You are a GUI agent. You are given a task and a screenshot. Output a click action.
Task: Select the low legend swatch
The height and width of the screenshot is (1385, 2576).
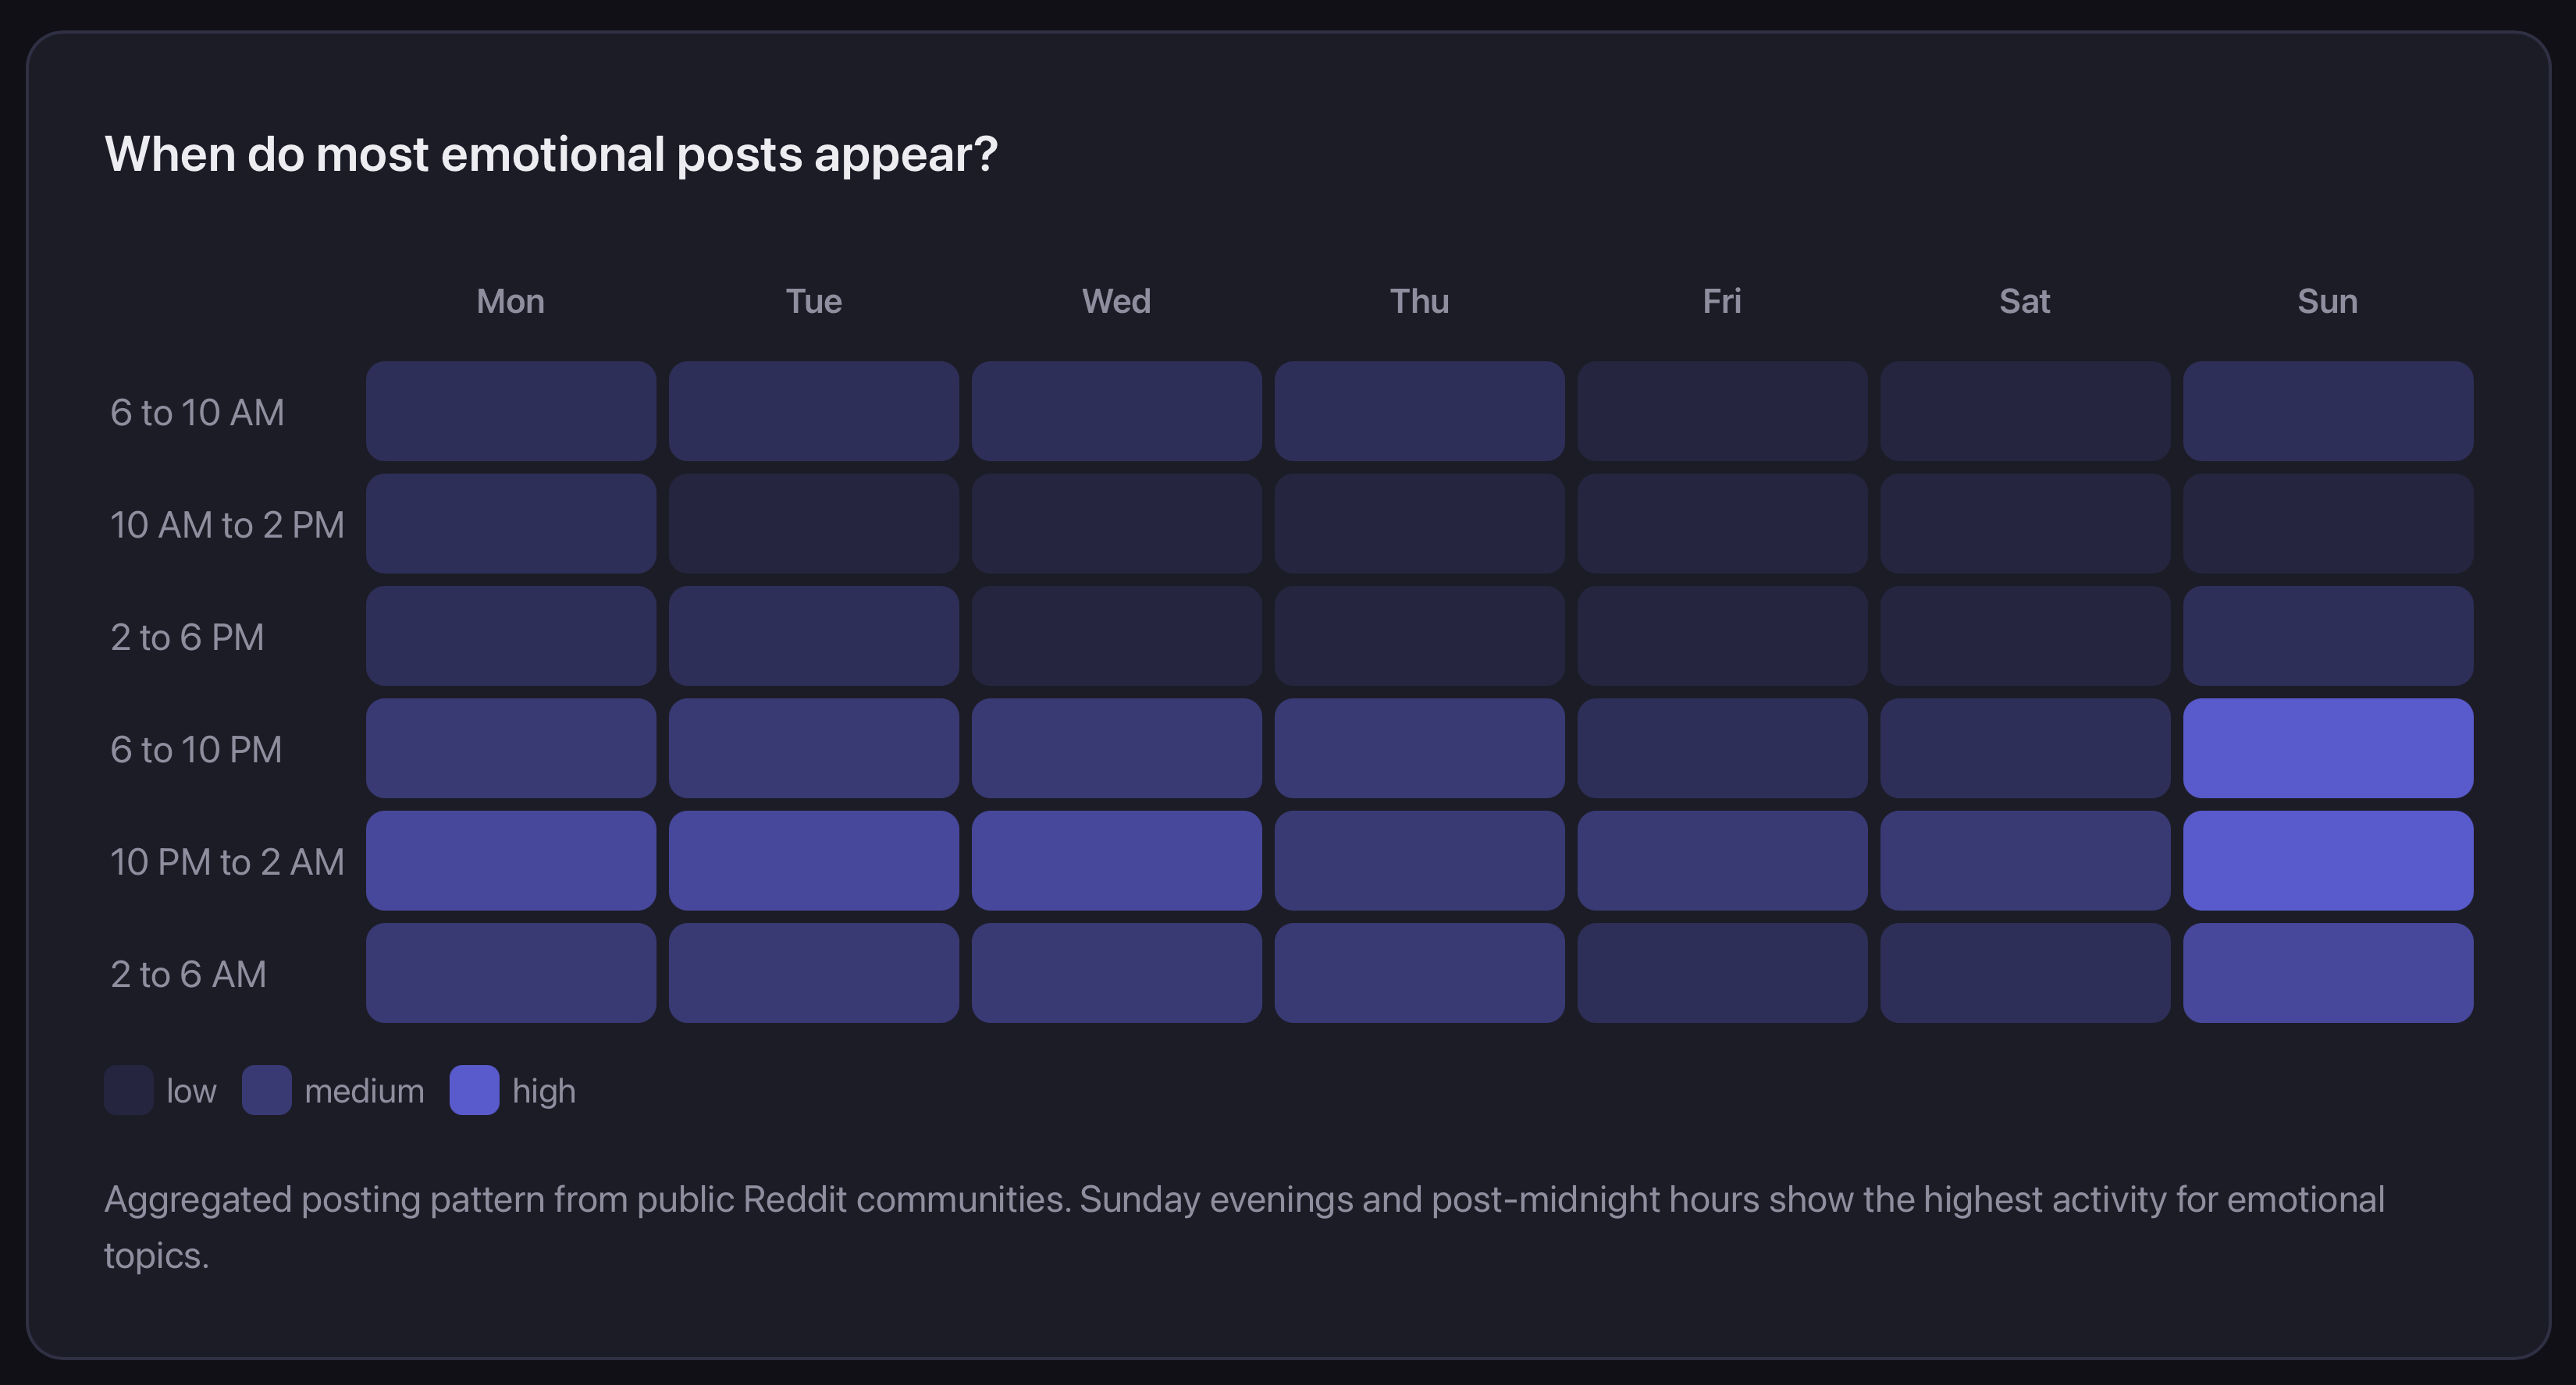(128, 1091)
